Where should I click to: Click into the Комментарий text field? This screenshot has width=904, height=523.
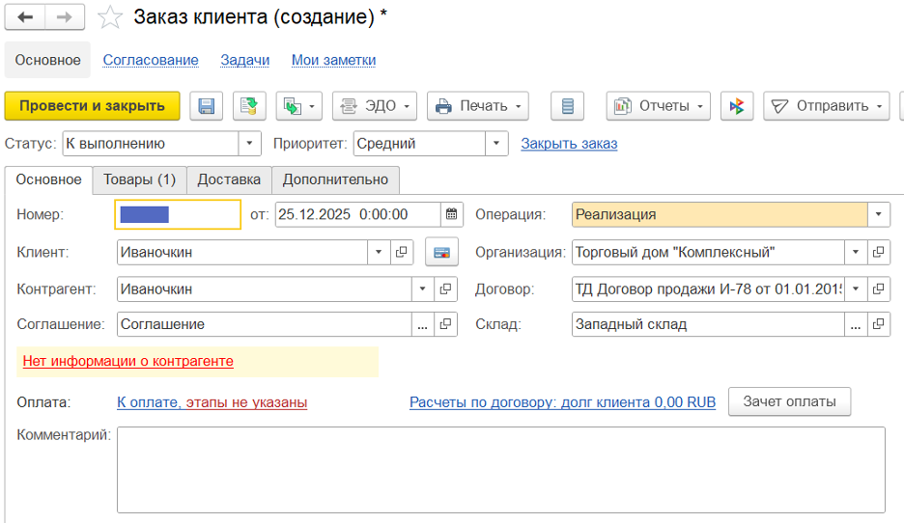pos(500,470)
